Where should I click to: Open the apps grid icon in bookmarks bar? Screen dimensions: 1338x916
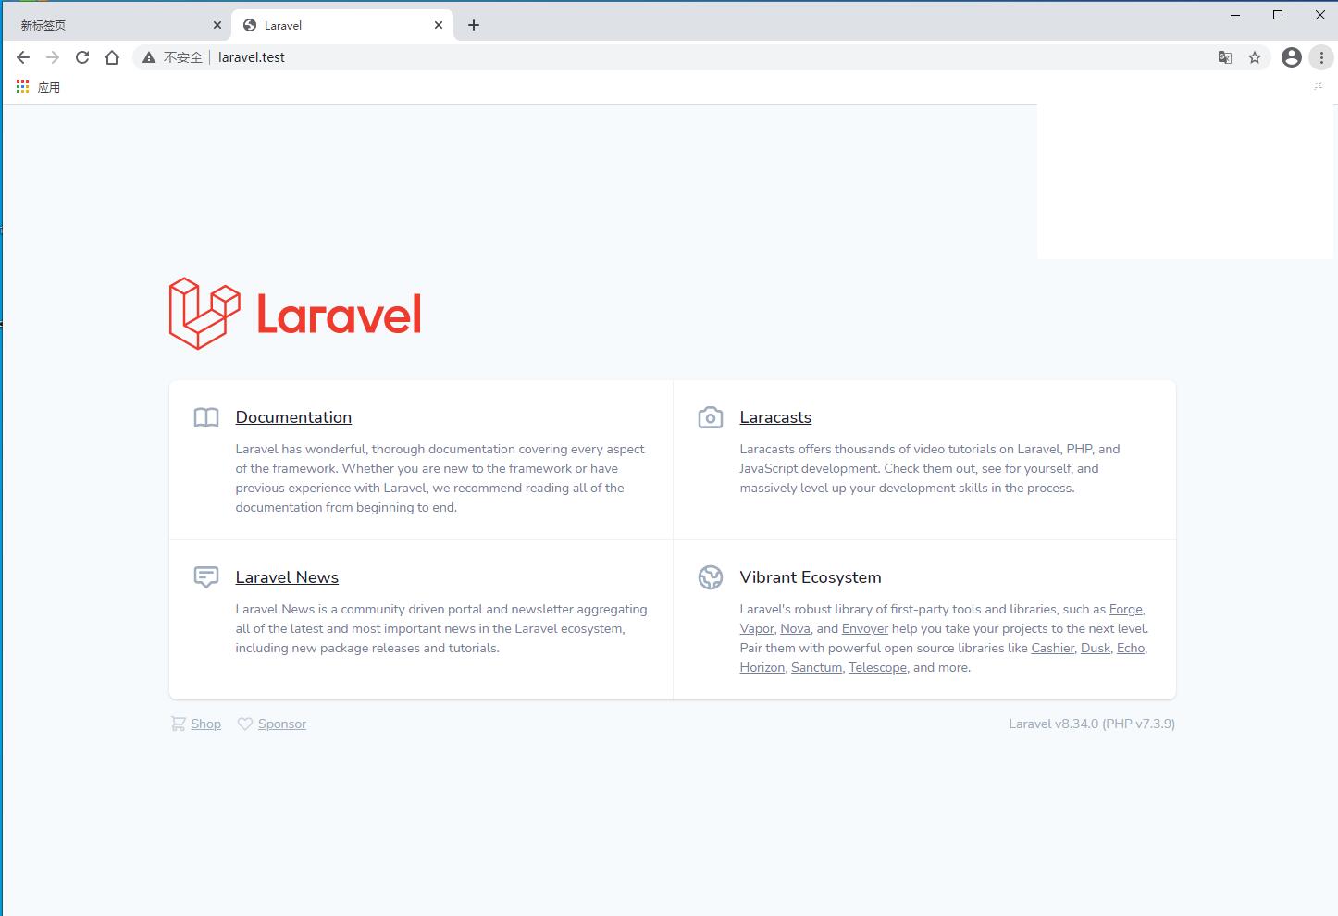pyautogui.click(x=23, y=87)
